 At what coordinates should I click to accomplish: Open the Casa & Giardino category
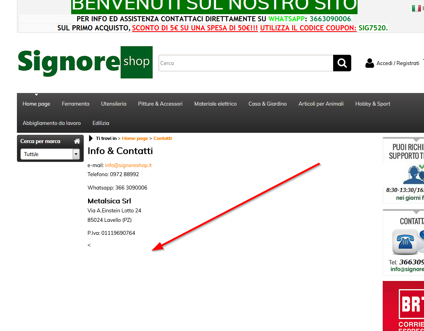coord(267,104)
